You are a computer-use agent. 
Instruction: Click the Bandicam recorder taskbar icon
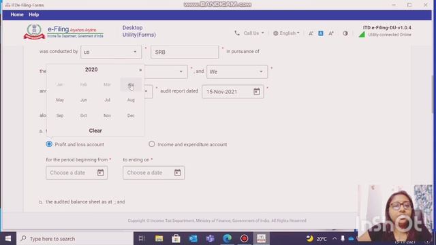[244, 239]
